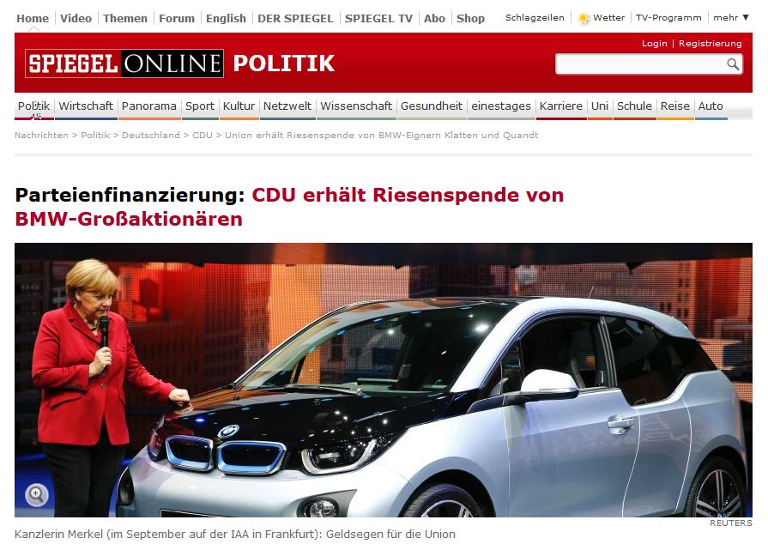Open the Schlagzeilen link
The image size is (768, 544).
pyautogui.click(x=535, y=18)
